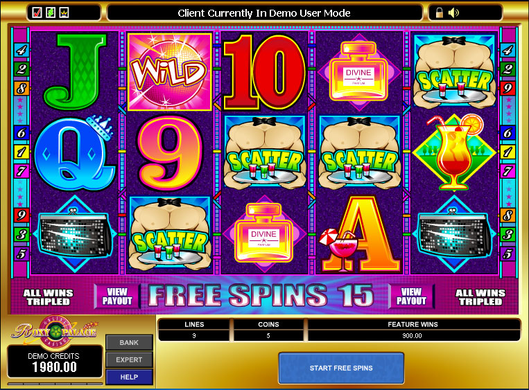Click the green dollar sign icon
The width and height of the screenshot is (529, 390).
(51, 12)
